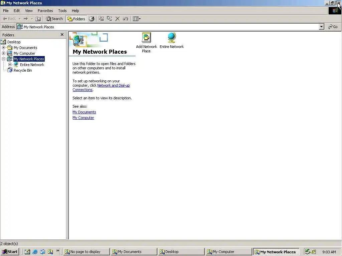Image resolution: width=342 pixels, height=256 pixels.
Task: Click the History toolbar icon
Action: click(x=92, y=19)
